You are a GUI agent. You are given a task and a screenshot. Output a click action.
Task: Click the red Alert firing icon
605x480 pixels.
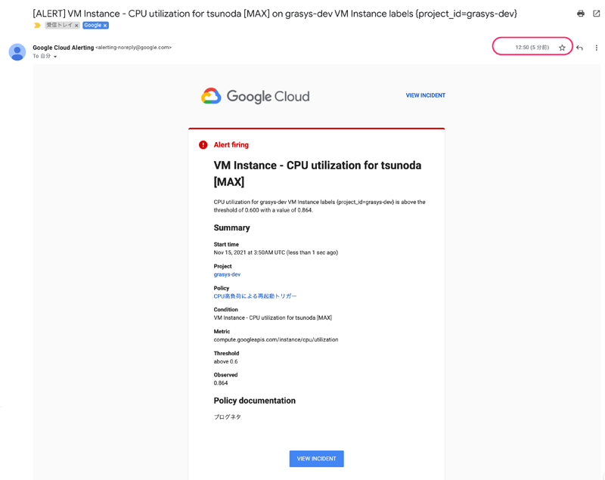[x=203, y=144]
